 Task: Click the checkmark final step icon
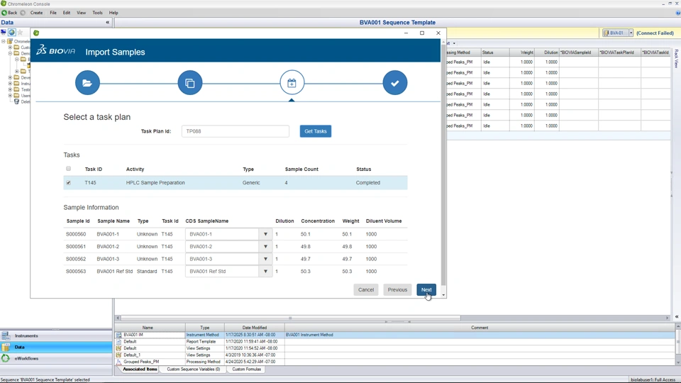pyautogui.click(x=395, y=82)
